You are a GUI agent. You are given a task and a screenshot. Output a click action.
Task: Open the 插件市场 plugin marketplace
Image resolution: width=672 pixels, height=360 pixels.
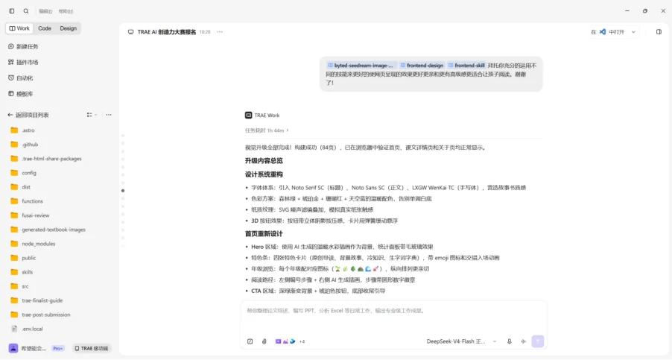23,62
